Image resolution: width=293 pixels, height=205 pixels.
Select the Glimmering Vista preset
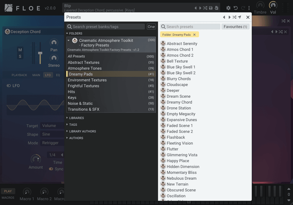(x=182, y=155)
